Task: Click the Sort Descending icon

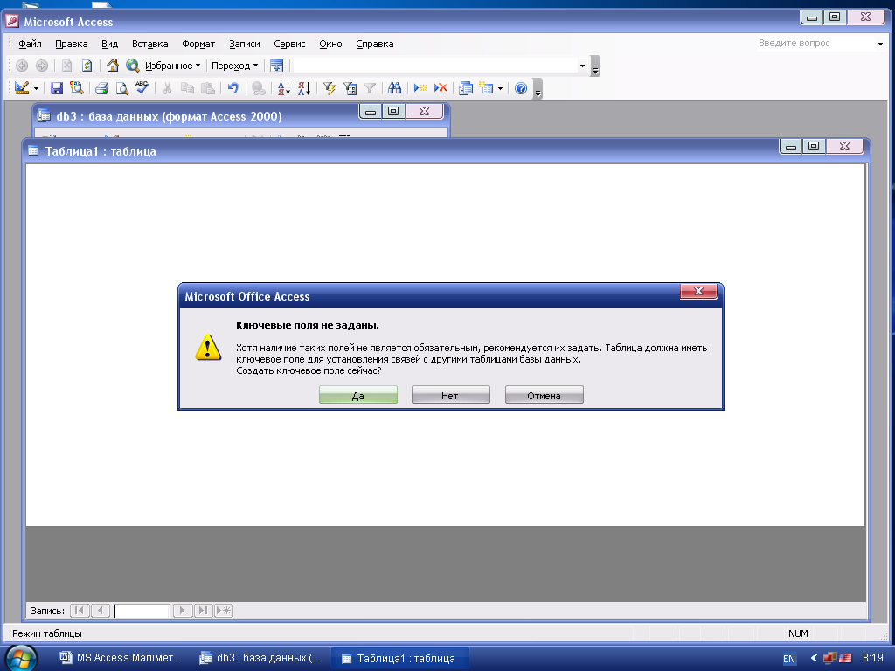Action: [x=303, y=88]
